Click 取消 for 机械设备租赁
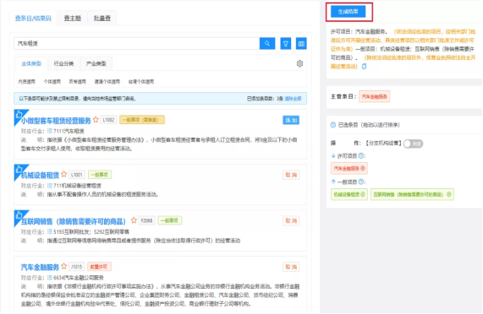 (x=291, y=175)
